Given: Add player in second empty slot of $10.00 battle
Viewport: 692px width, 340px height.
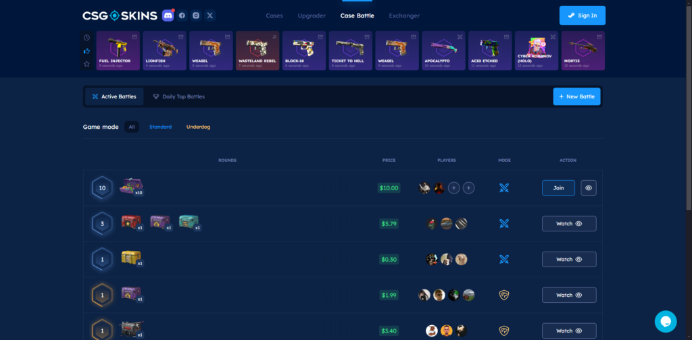Looking at the screenshot, I should click(x=469, y=188).
